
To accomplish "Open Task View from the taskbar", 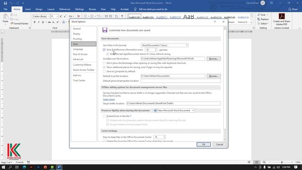I will click(x=17, y=167).
